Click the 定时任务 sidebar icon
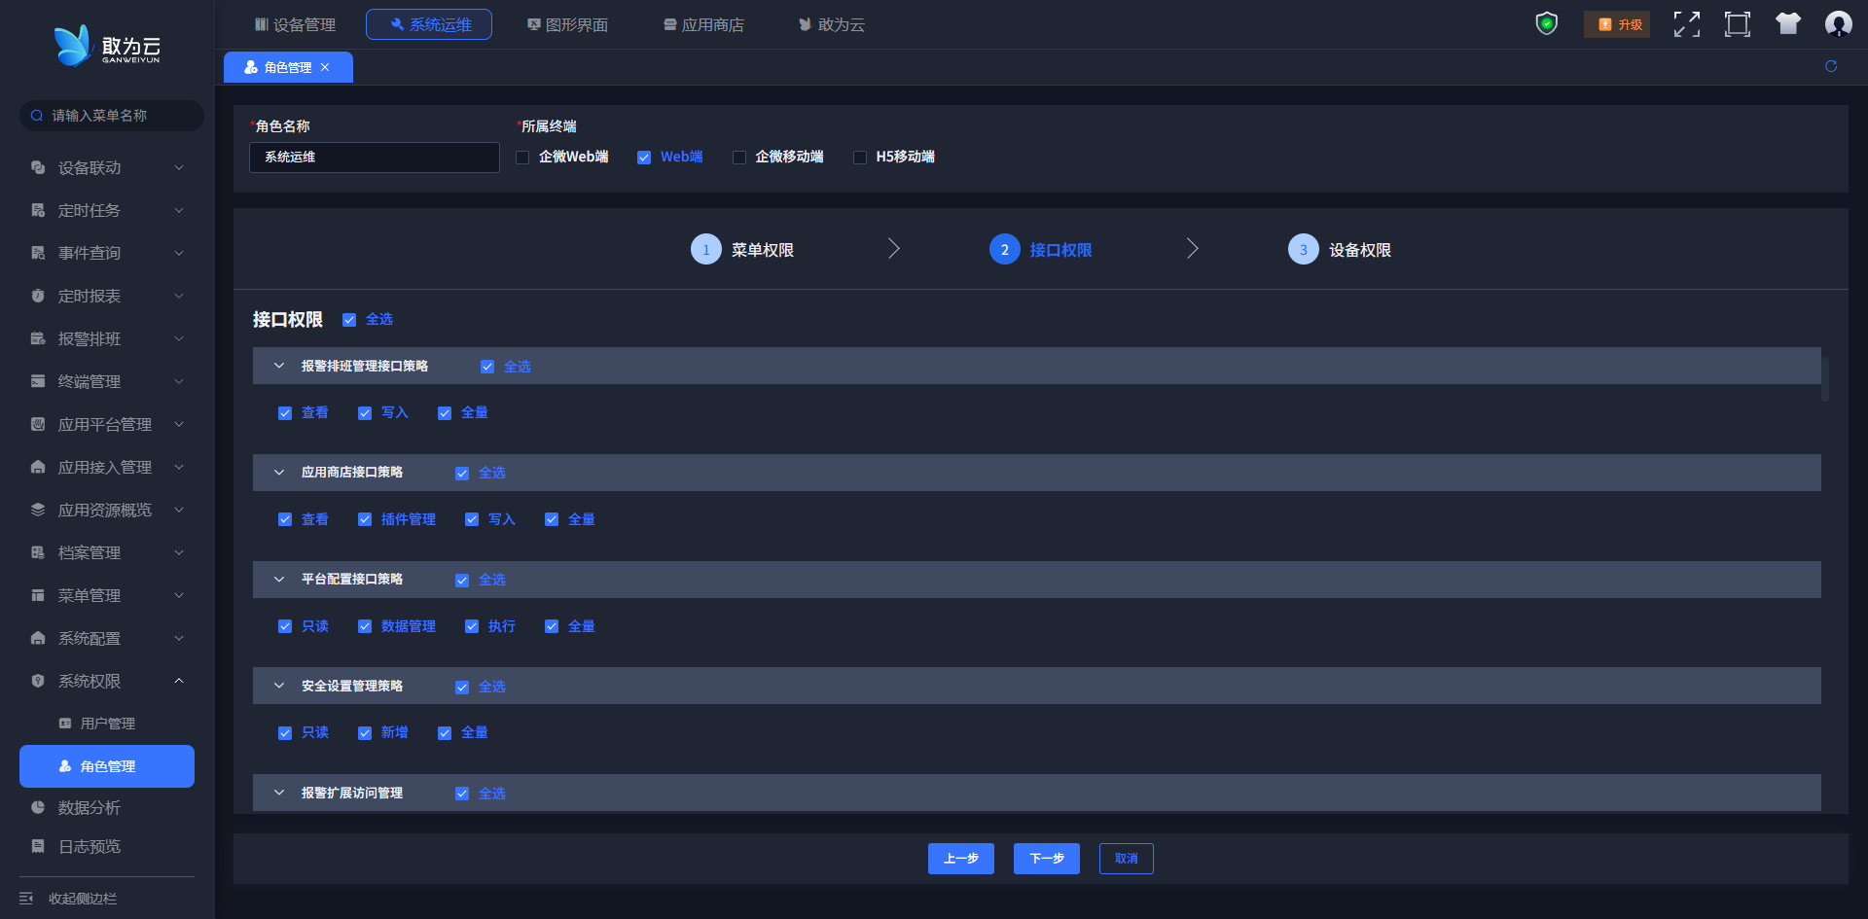 (38, 210)
